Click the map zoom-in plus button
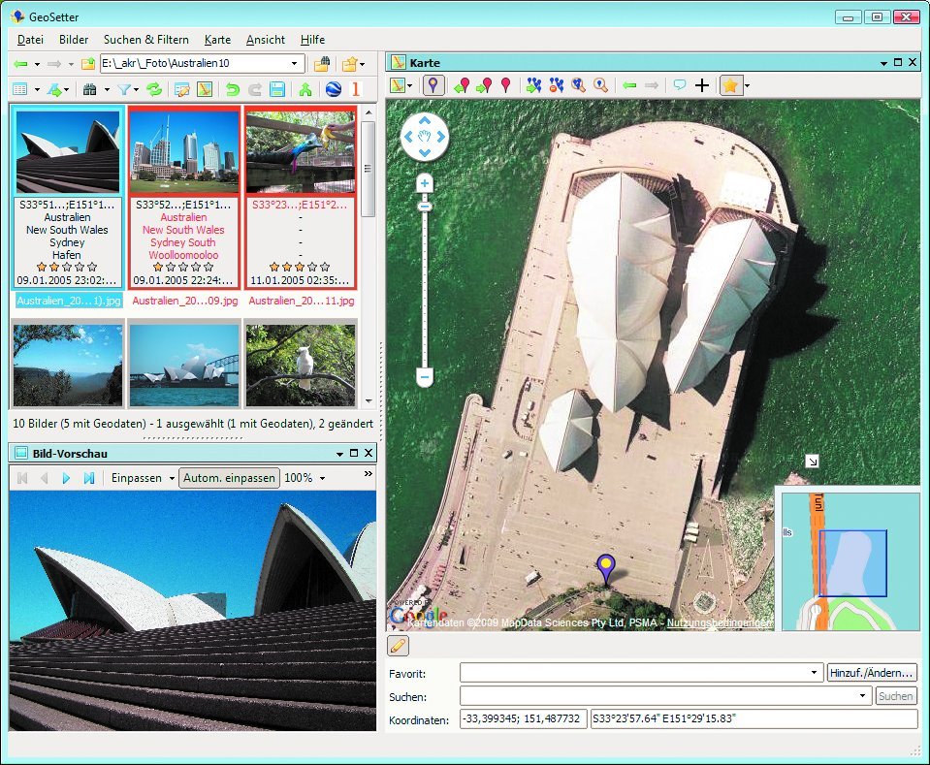The image size is (930, 765). click(x=424, y=183)
